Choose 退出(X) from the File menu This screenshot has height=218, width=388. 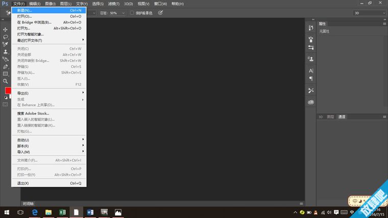pos(49,183)
